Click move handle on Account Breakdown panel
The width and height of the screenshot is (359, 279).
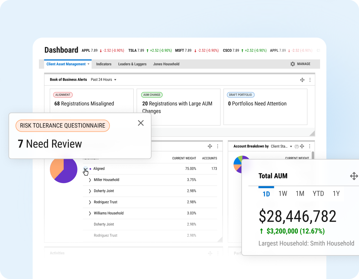(302, 146)
